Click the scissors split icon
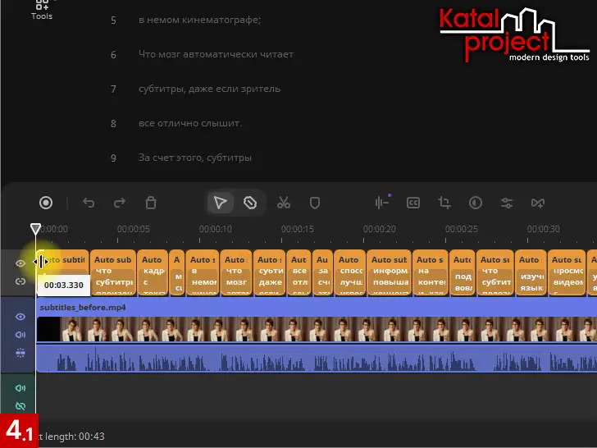 click(x=284, y=203)
